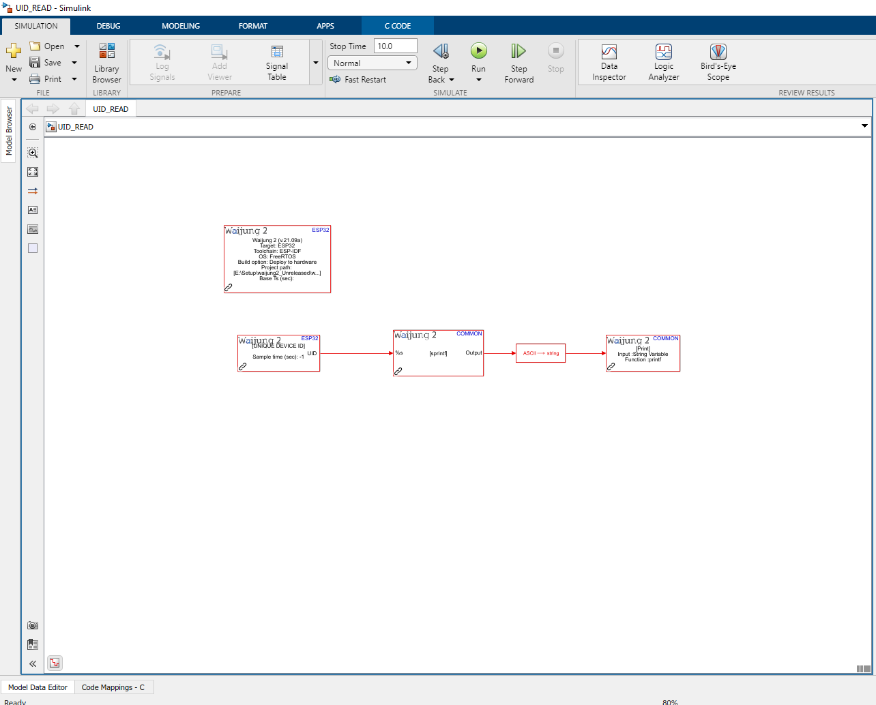Viewport: 876px width, 705px height.
Task: Click the Image insertion palette icon
Action: (33, 229)
